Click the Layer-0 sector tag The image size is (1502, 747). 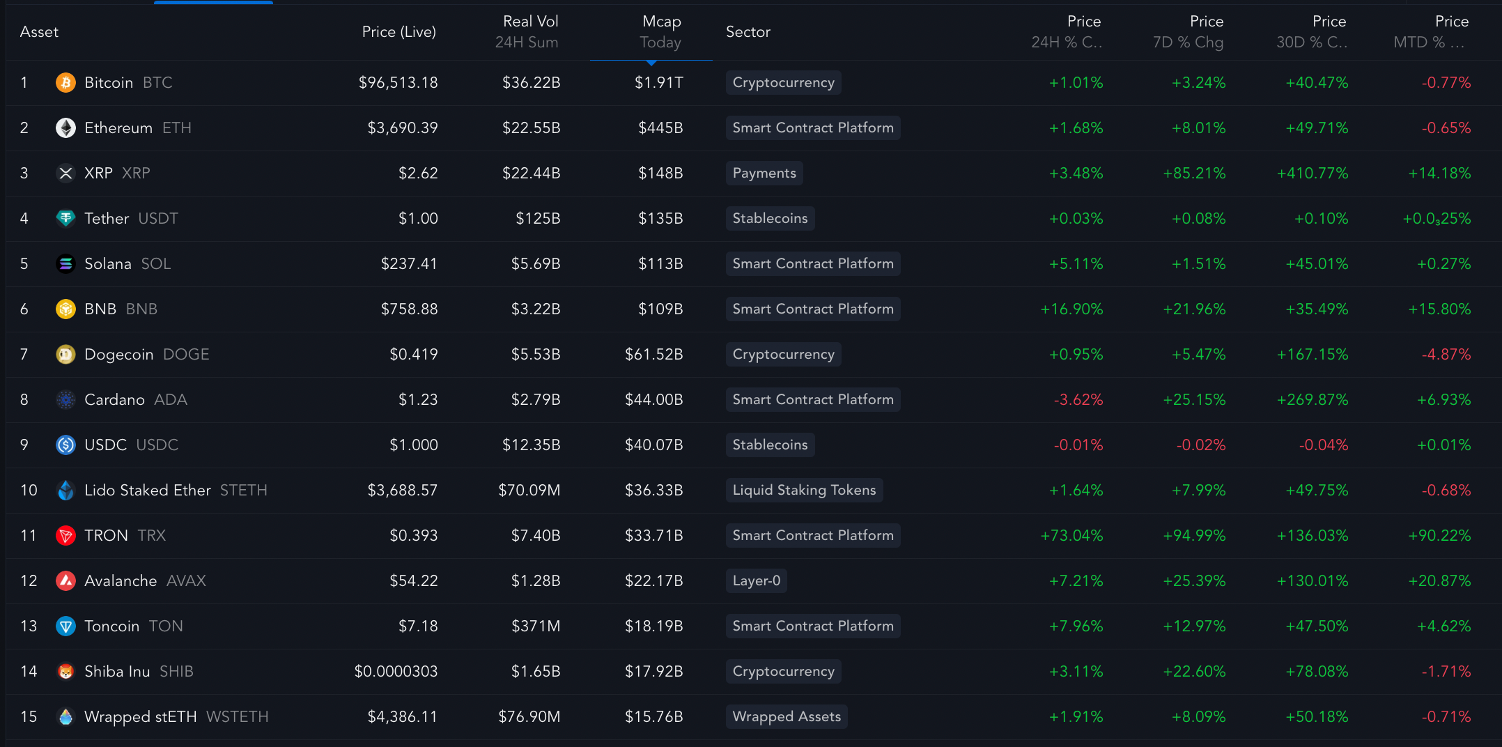pyautogui.click(x=757, y=581)
